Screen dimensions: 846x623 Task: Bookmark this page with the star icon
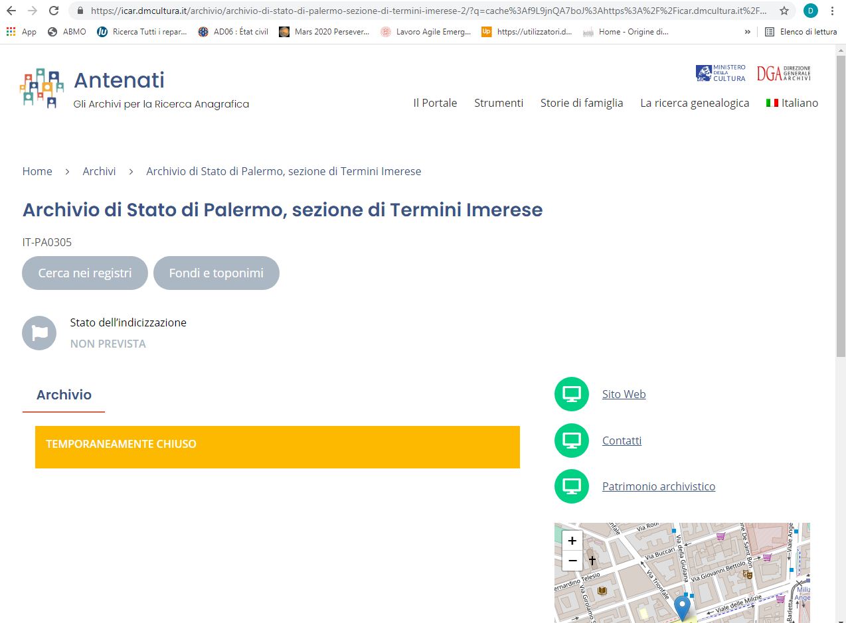click(784, 11)
